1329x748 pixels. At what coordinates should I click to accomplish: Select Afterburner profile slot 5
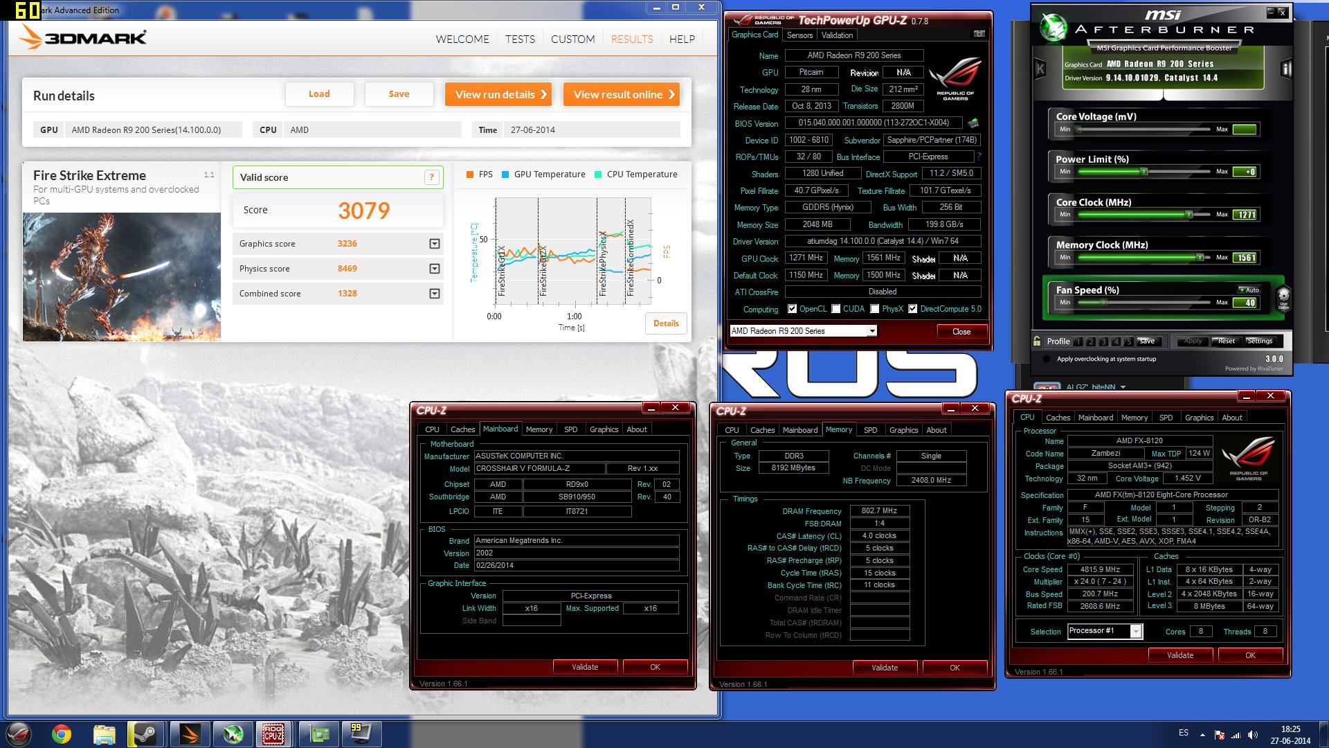[1128, 341]
